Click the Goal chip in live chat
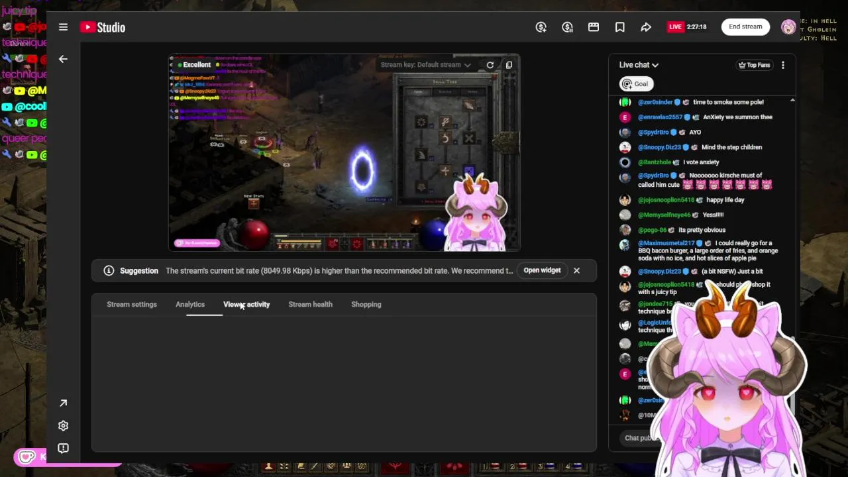Screen dimensions: 848x477 636,84
